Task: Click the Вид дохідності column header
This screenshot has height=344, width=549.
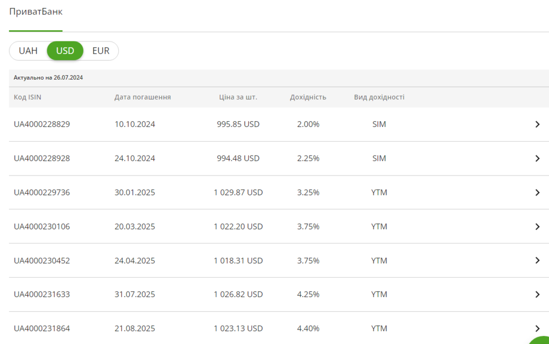Action: (x=379, y=97)
